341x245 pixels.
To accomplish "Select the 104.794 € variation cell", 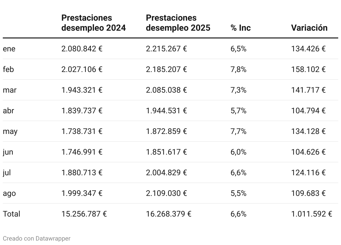I will coord(308,111).
